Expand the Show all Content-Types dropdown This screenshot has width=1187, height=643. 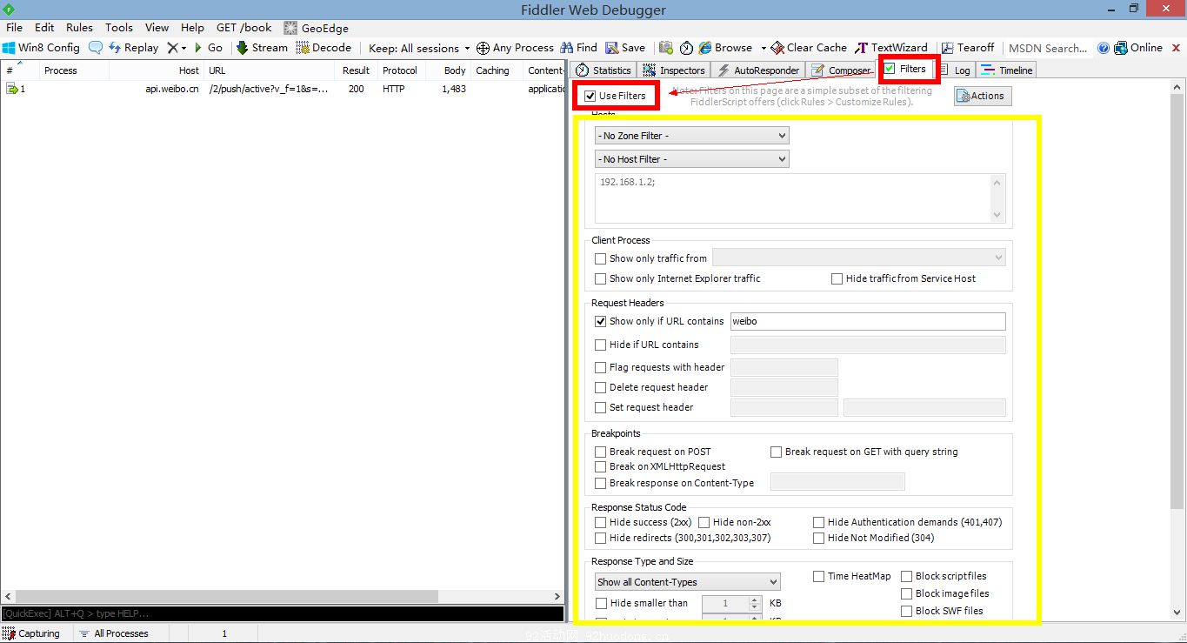point(687,582)
